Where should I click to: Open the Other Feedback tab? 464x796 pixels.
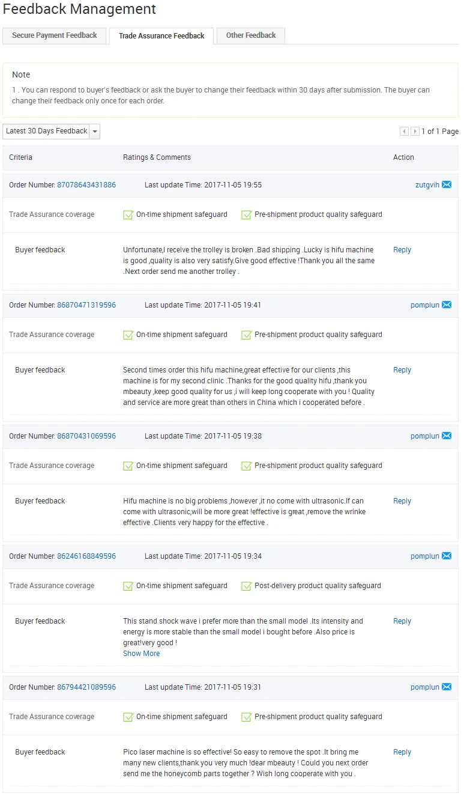251,35
